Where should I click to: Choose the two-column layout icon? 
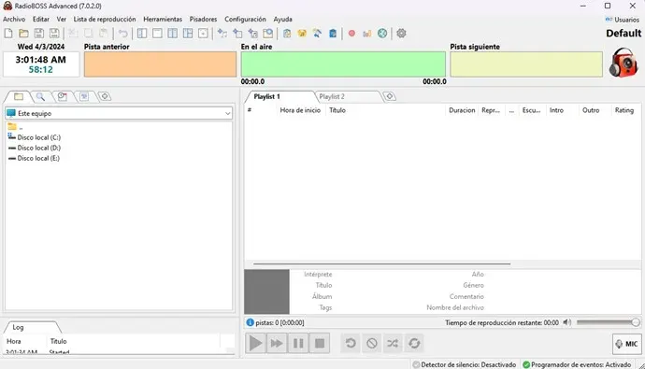pos(172,34)
